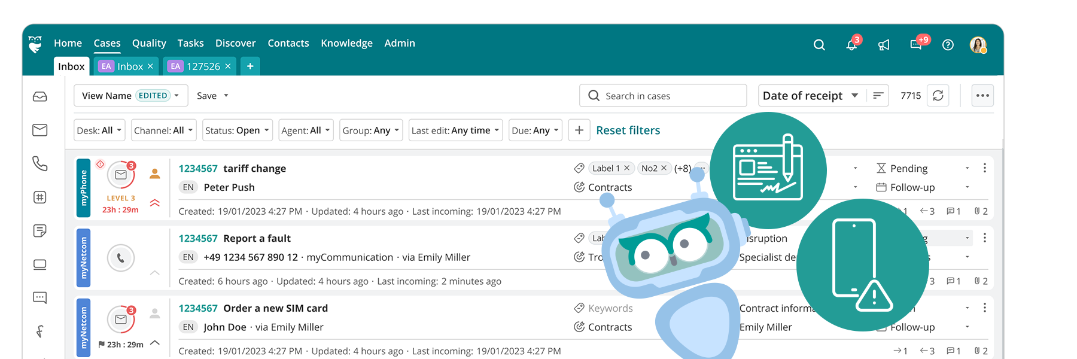Open the Date of receipt sort dropdown
The width and height of the screenshot is (1077, 359).
tap(810, 96)
